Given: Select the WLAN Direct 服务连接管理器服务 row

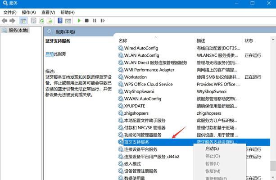Looking at the screenshot, I should click(194, 63).
